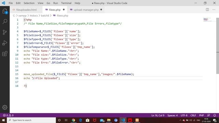The height and width of the screenshot is (123, 219).
Task: Click the move_uploaded_file function name
Action: (38, 74)
